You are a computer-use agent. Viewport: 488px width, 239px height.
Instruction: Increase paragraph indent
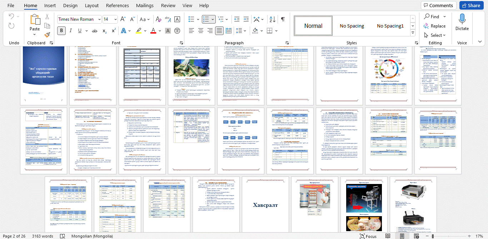click(247, 19)
